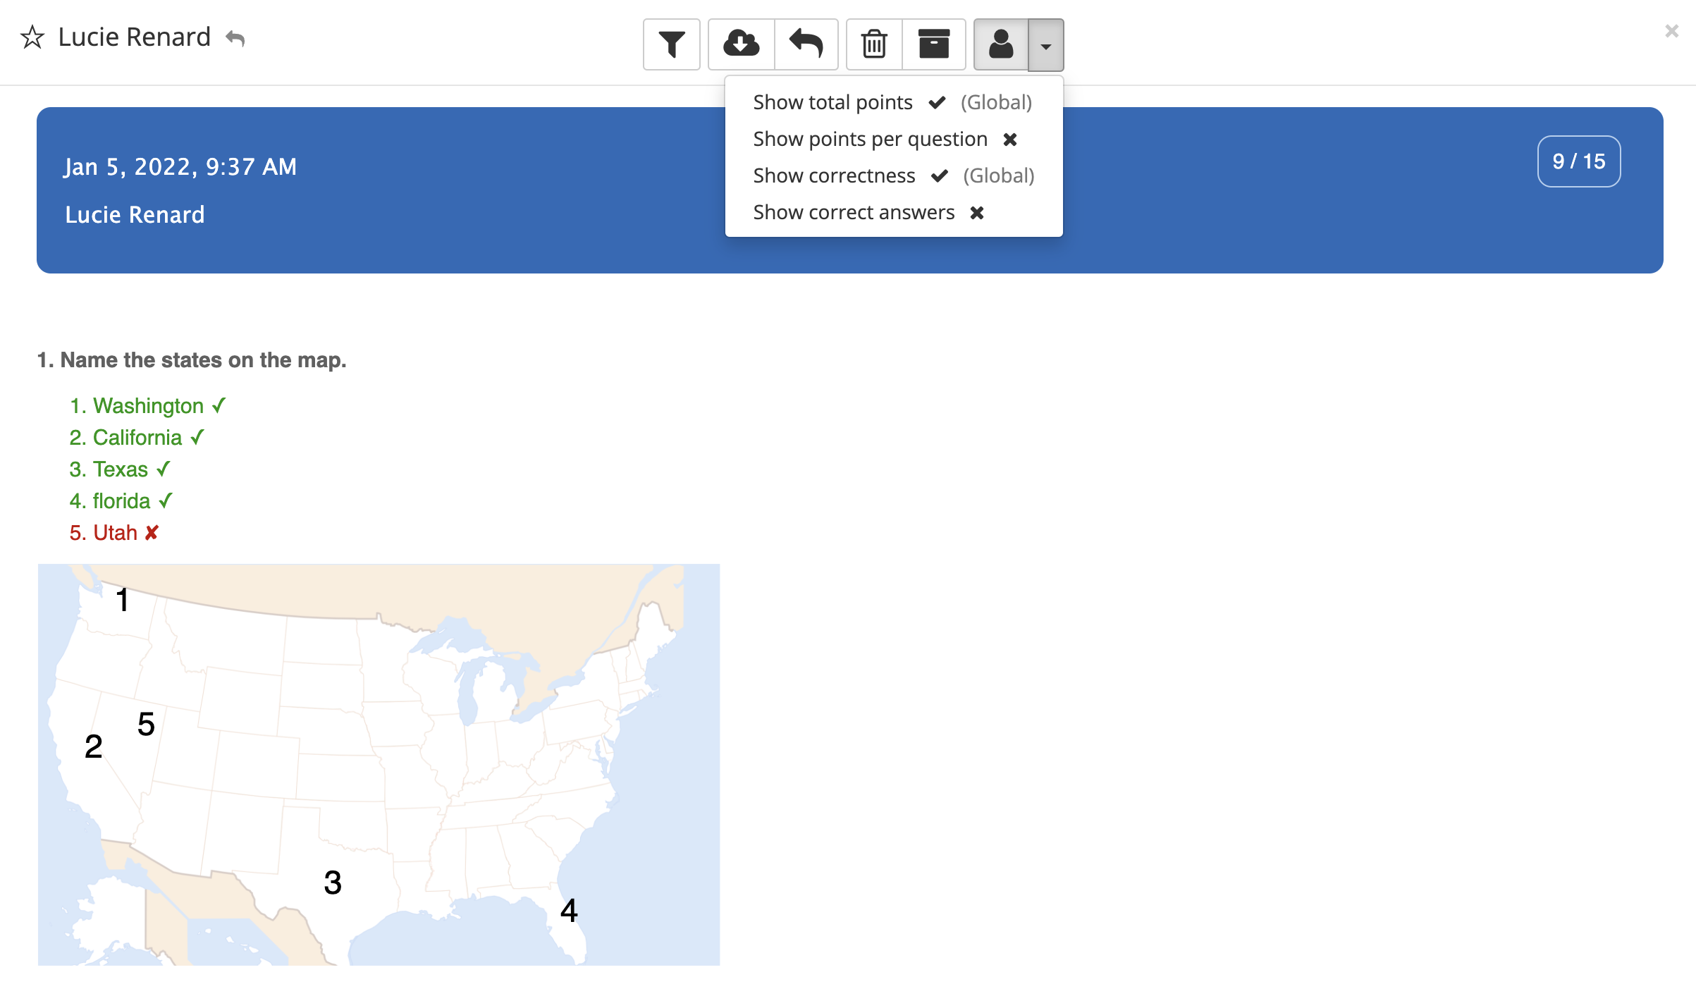The height and width of the screenshot is (984, 1696).
Task: Click the user profile icon
Action: click(x=1000, y=44)
